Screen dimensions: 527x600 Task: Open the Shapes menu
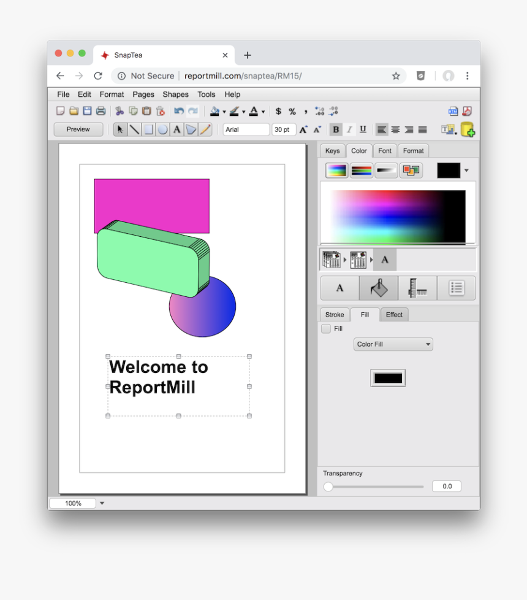coord(175,94)
